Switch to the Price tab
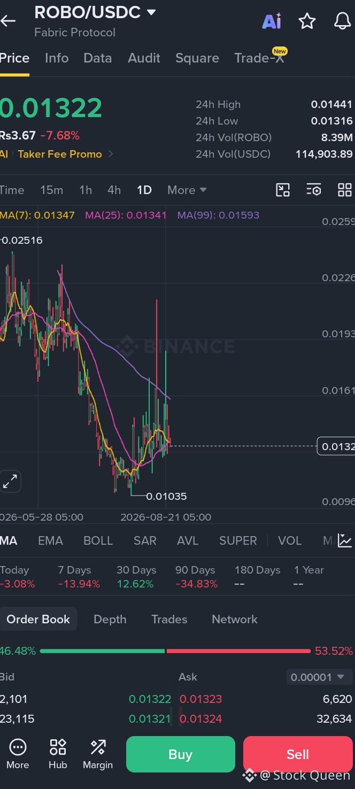355x789 pixels. pos(14,58)
